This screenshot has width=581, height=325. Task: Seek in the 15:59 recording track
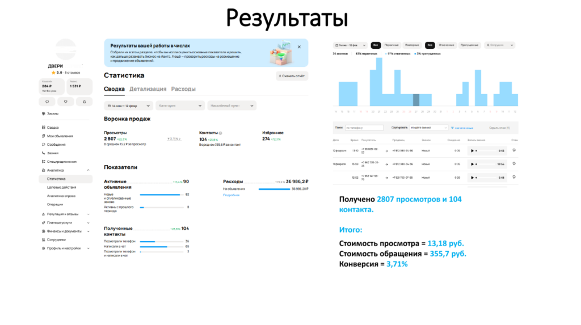pyautogui.click(x=486, y=164)
